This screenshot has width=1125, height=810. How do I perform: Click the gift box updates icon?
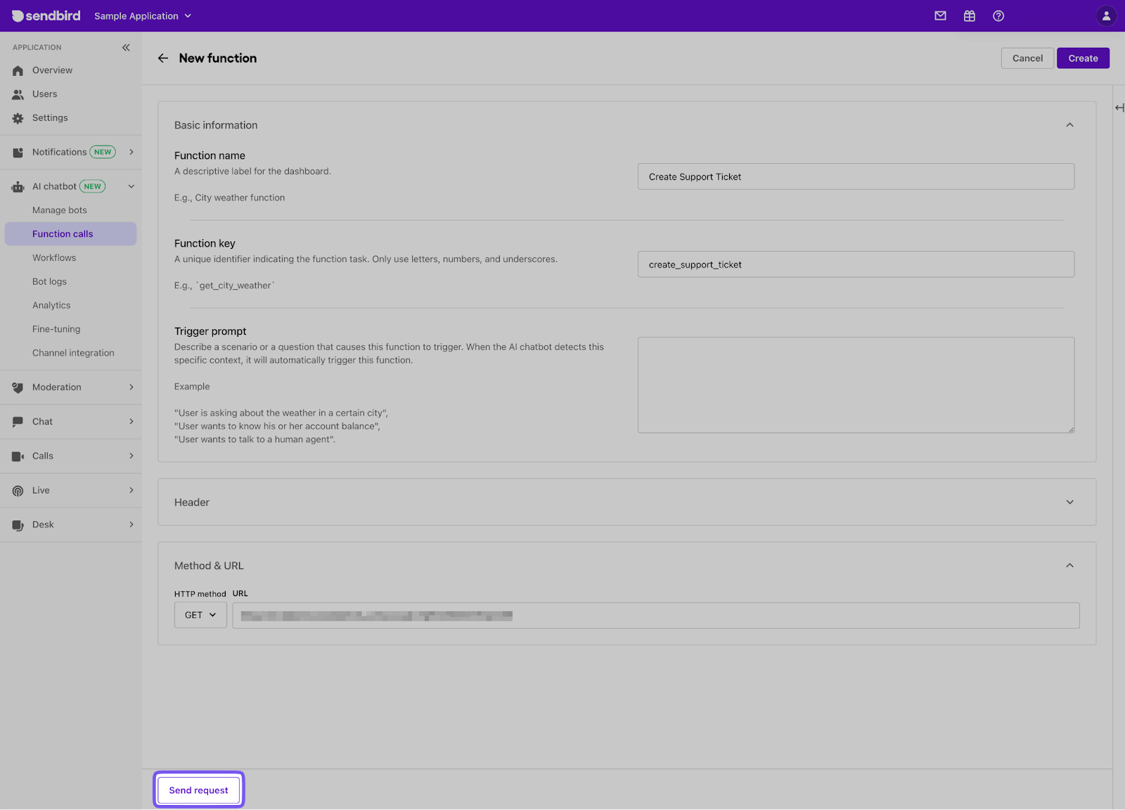coord(969,15)
